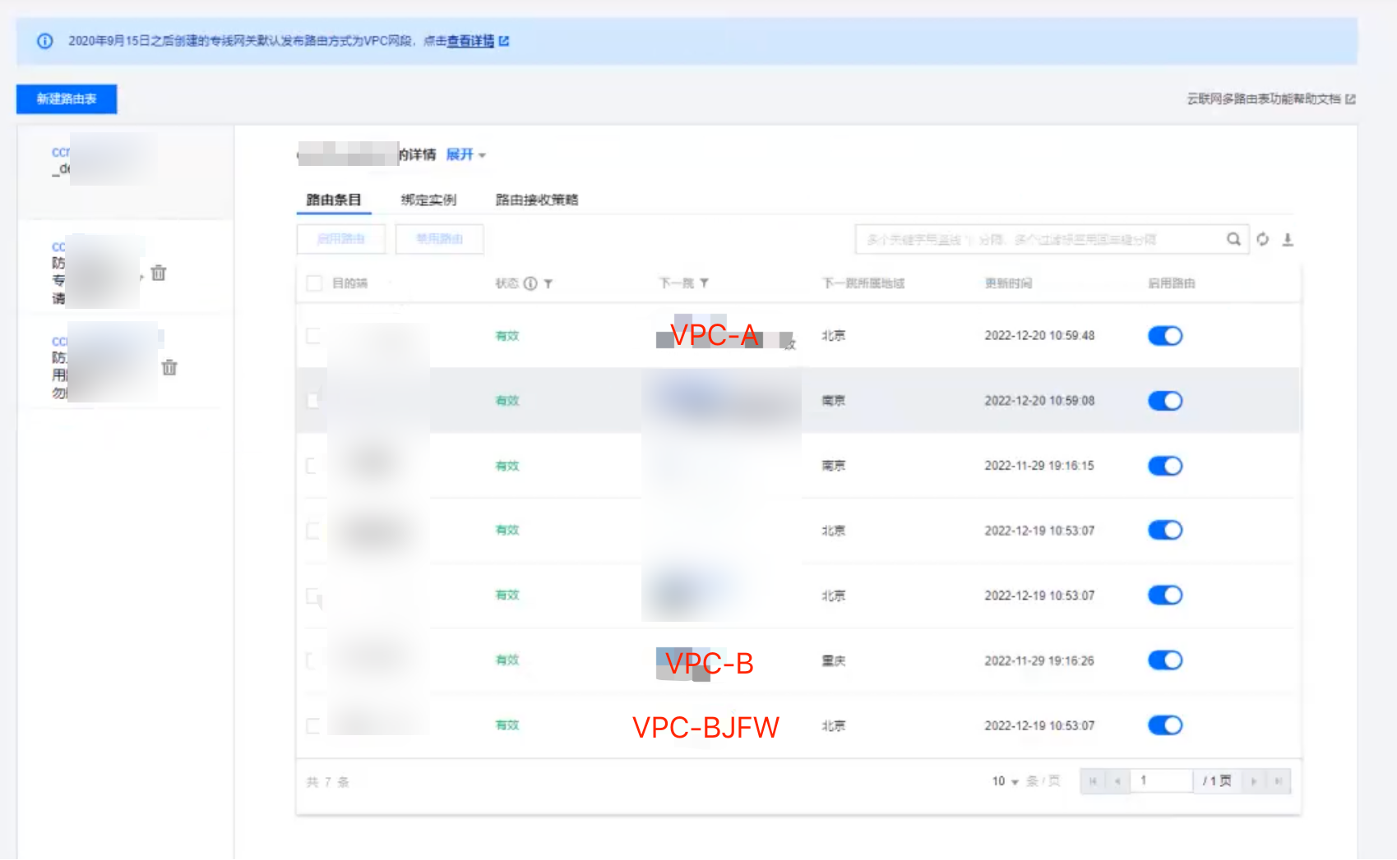Click timestamp 2022-12-20 10:59:08

[1039, 401]
